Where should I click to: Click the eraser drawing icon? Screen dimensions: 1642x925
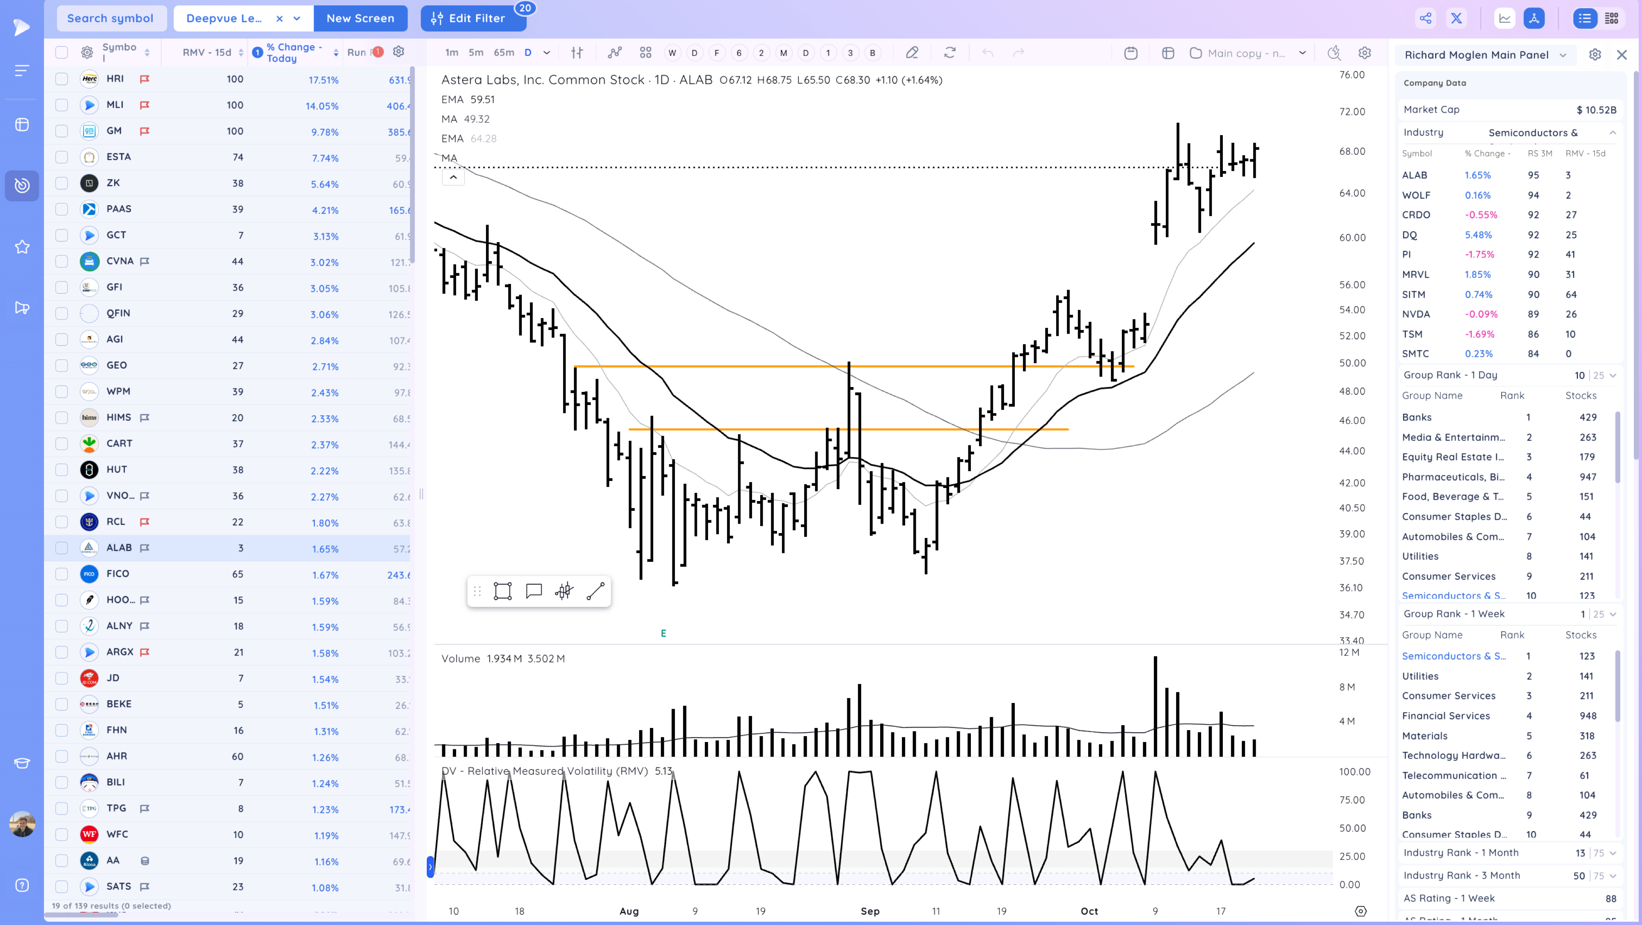pos(912,53)
